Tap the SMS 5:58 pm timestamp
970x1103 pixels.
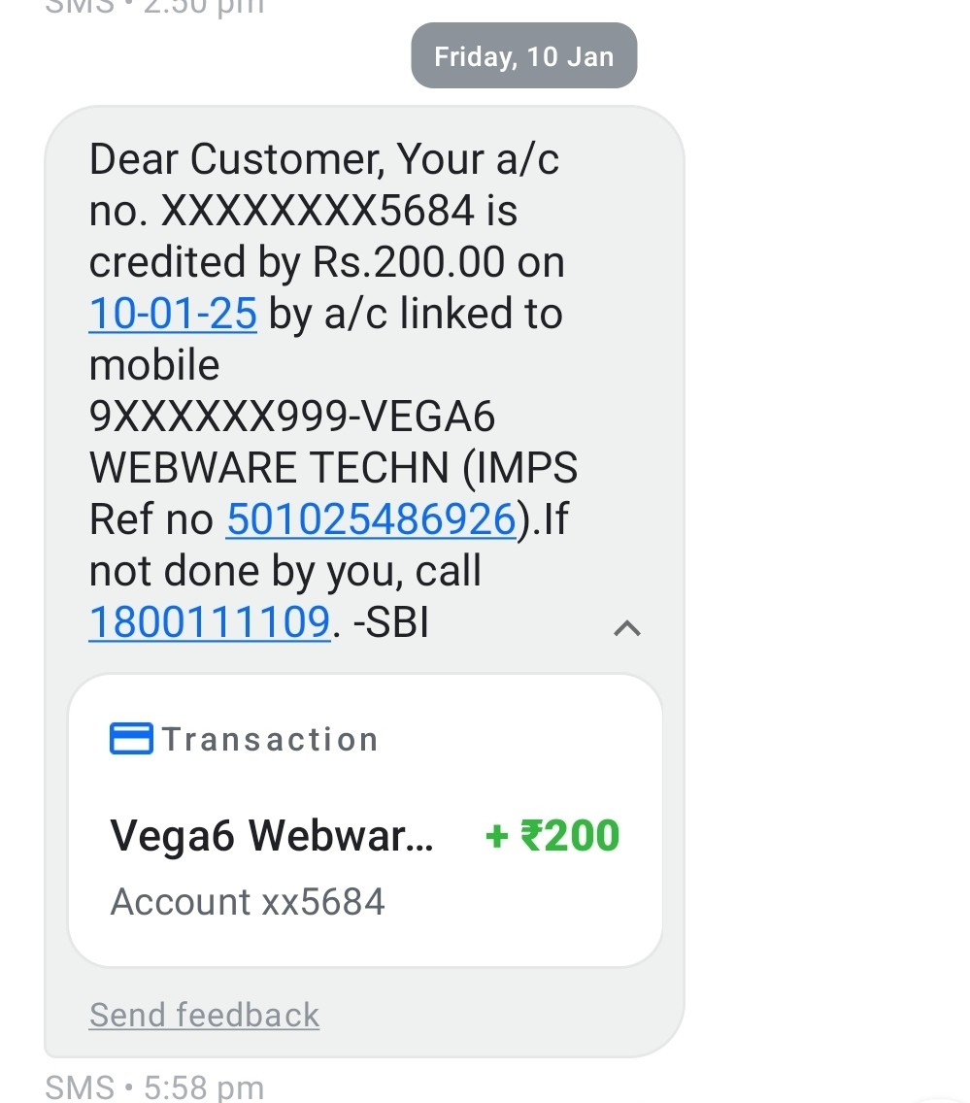pyautogui.click(x=154, y=1086)
